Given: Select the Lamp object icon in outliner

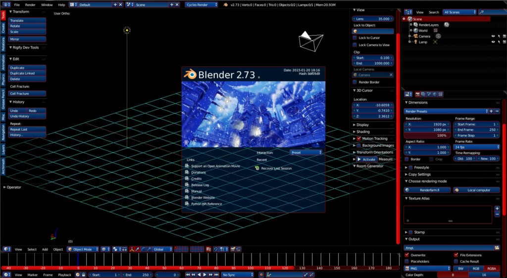Looking at the screenshot, I should [x=416, y=43].
